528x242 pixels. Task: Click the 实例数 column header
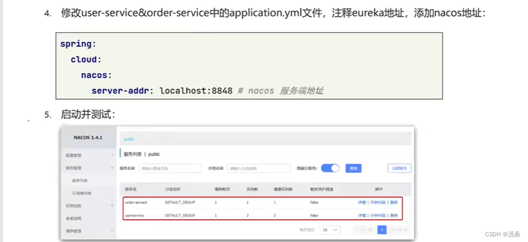pos(252,189)
